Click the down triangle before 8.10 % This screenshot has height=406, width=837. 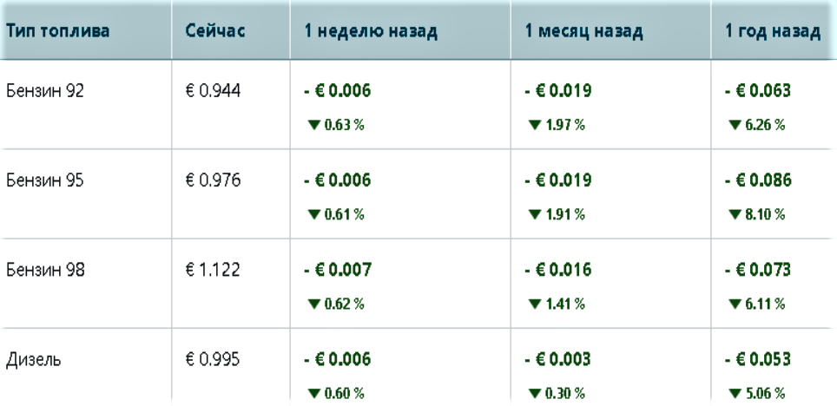click(735, 214)
